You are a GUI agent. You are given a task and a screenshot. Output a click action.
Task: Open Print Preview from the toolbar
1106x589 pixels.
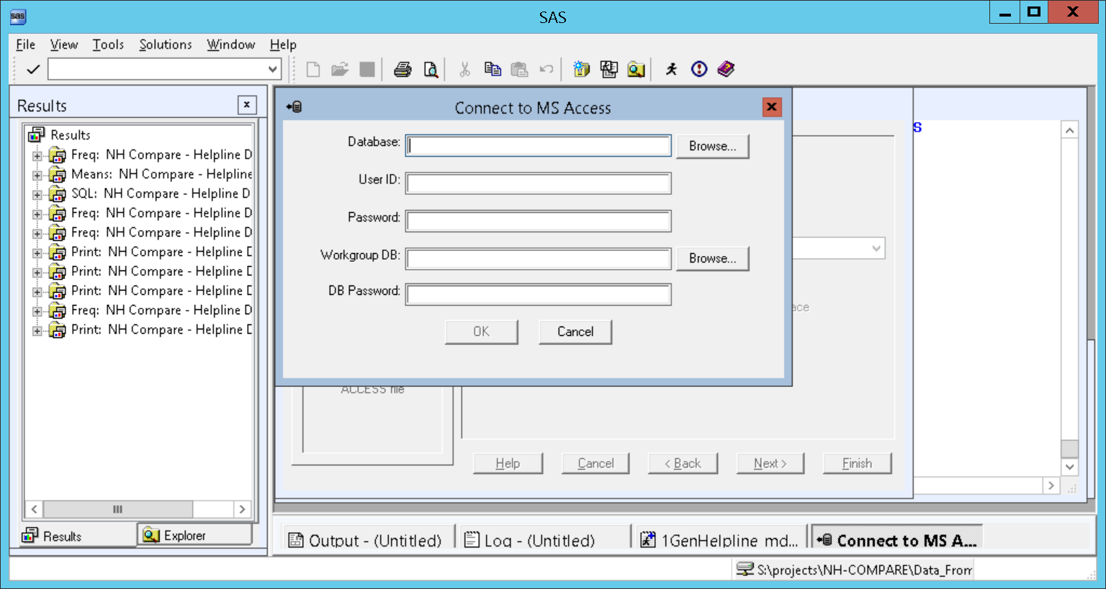coord(430,69)
